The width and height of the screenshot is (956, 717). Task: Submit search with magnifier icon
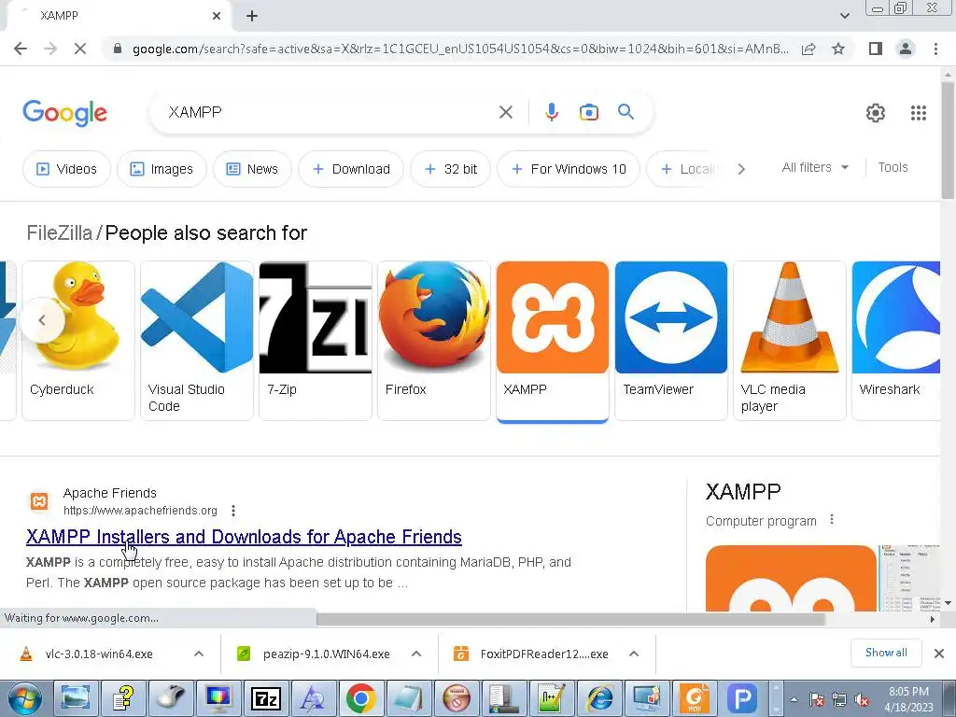pos(626,112)
